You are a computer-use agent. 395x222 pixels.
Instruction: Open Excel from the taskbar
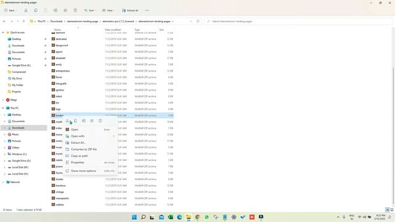170,217
